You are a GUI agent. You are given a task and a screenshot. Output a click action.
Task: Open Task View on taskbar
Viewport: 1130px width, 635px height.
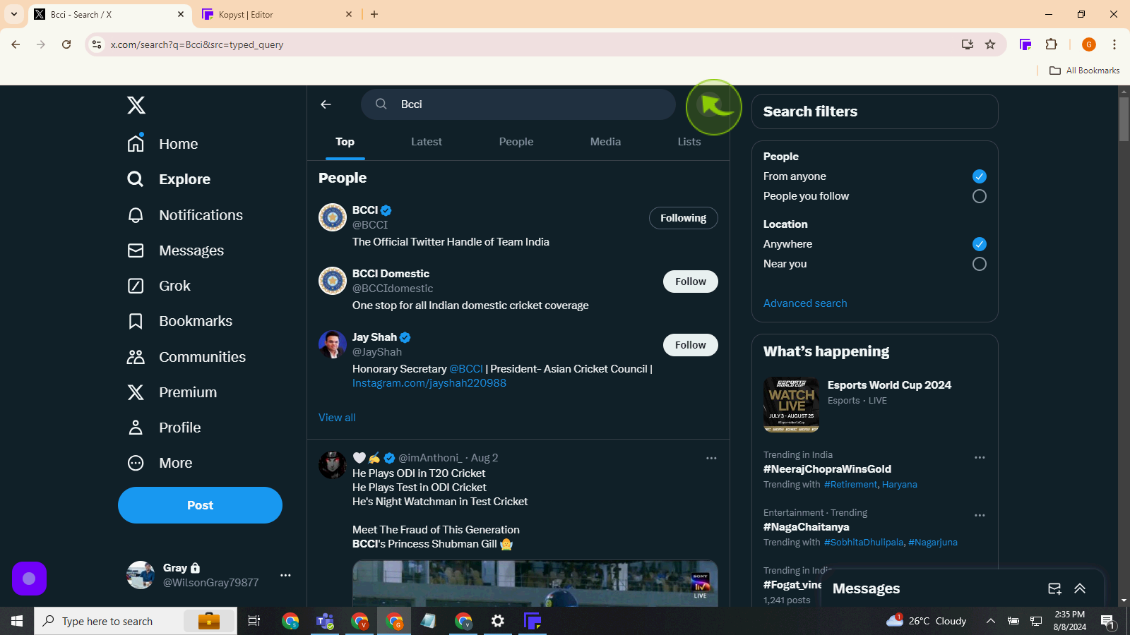coord(254,621)
